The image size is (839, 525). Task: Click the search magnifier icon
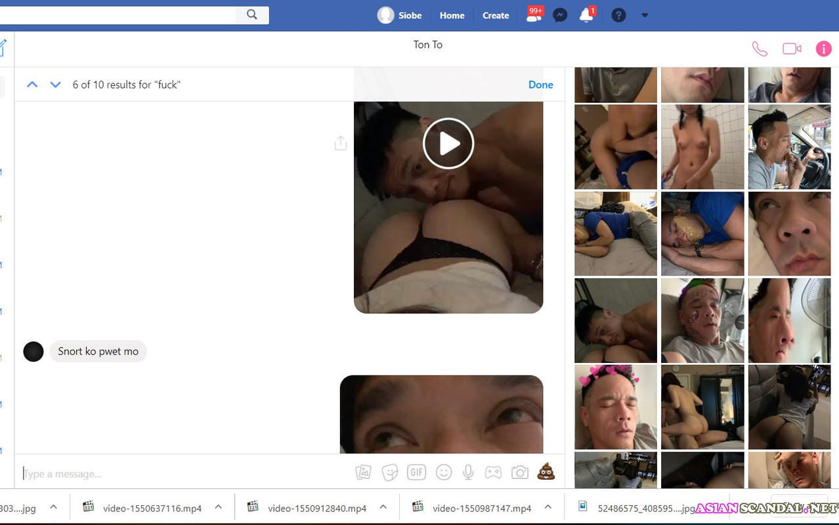[x=252, y=14]
